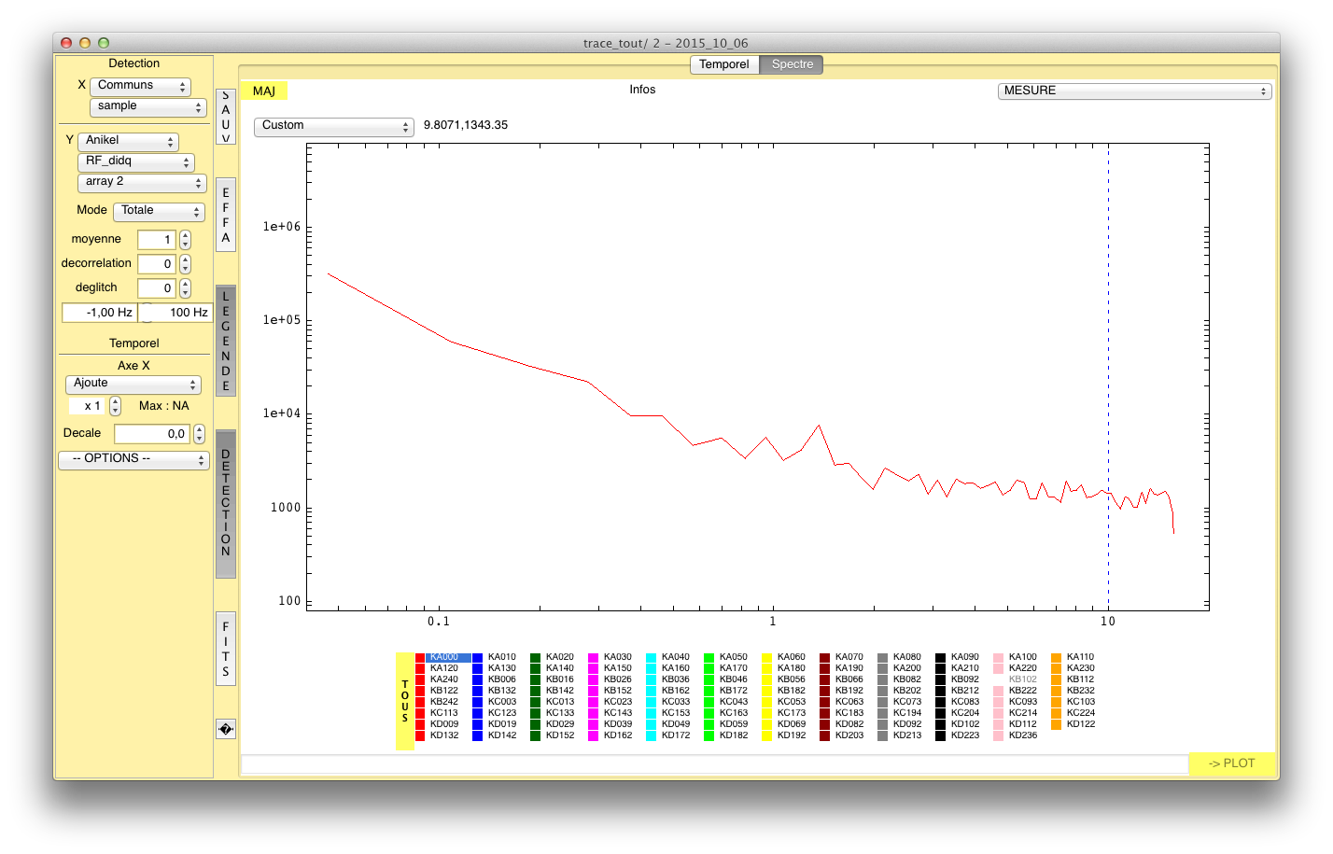Click the -> PLOT button

(x=1231, y=763)
